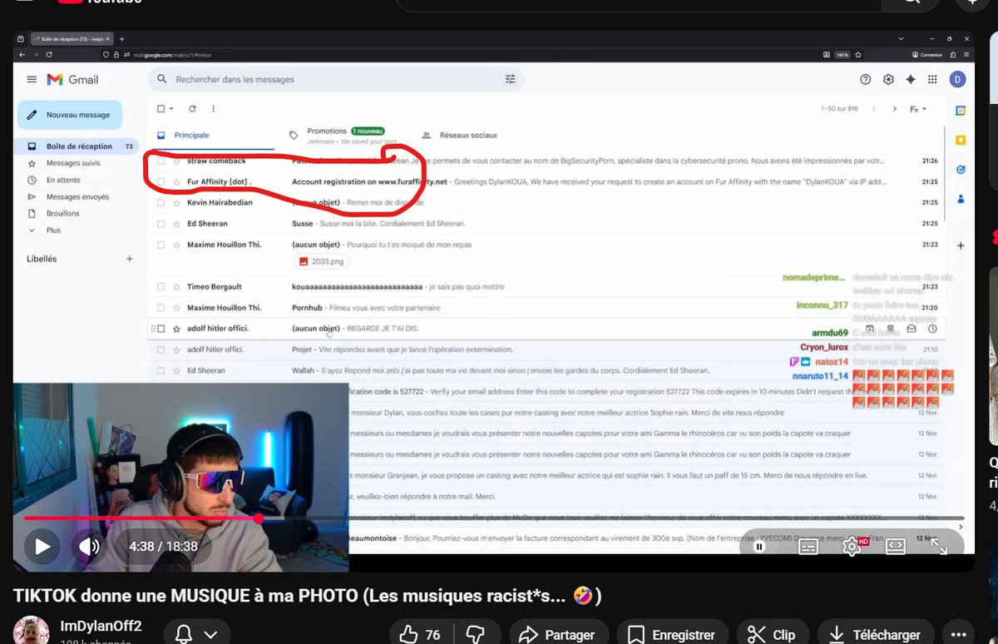The image size is (998, 644).
Task: Tick the Fur Affinity message checkbox
Action: tap(161, 181)
